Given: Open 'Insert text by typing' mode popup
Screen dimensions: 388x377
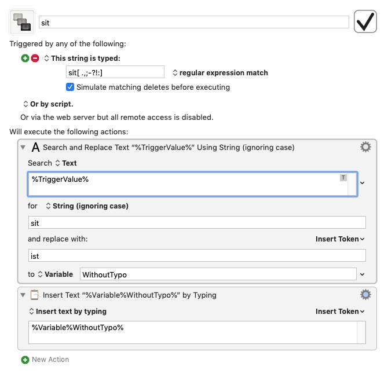Looking at the screenshot, I should (x=68, y=311).
